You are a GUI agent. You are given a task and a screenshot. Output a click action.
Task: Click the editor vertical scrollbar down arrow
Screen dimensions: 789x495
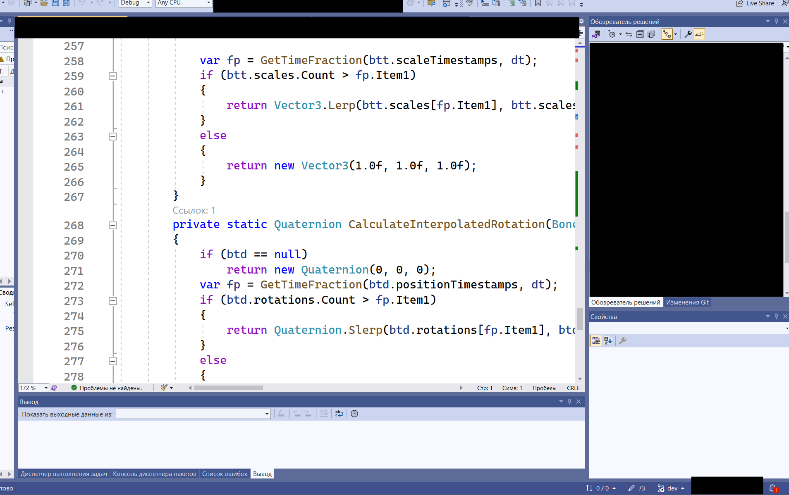click(580, 378)
